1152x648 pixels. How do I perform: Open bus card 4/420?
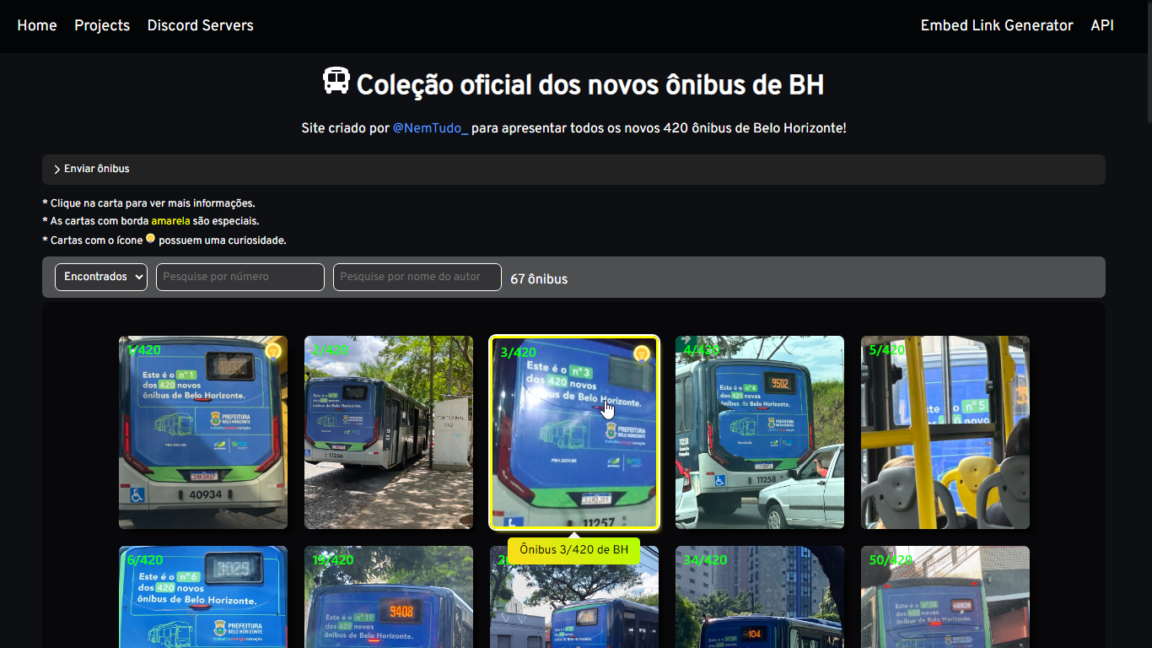click(760, 432)
